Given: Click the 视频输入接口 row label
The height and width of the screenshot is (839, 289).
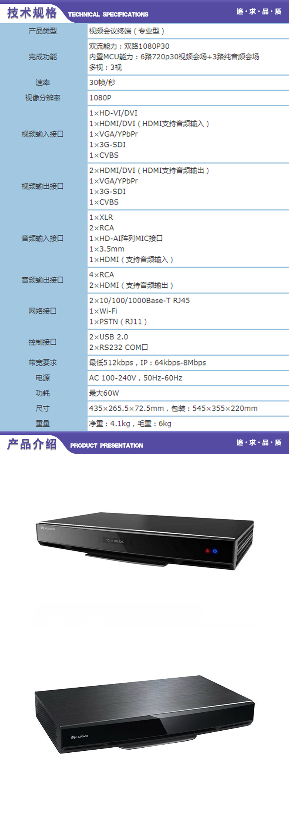Looking at the screenshot, I should [x=43, y=134].
